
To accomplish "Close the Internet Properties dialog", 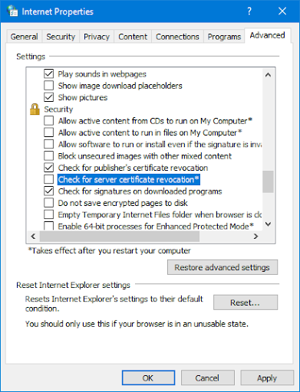I will (282, 11).
